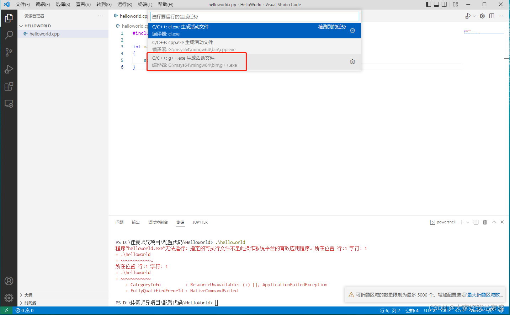Toggle bottom panel visibility
Image resolution: width=510 pixels, height=315 pixels.
point(436,4)
